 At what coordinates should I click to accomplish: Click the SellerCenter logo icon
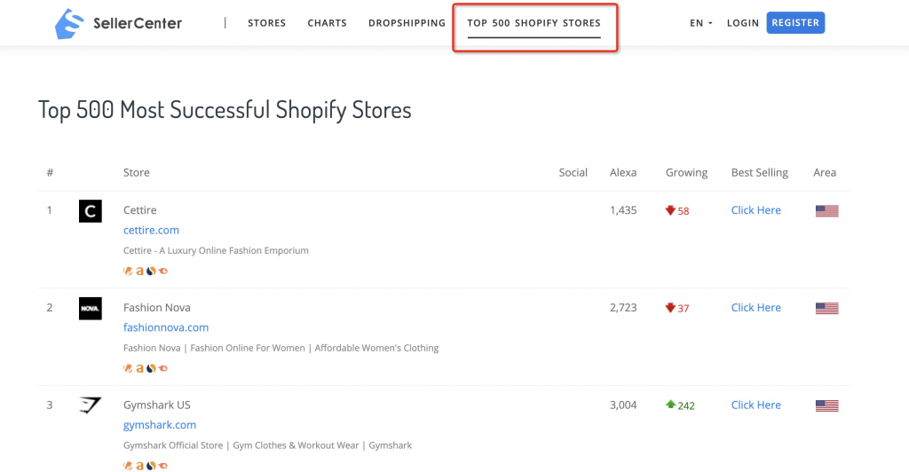pos(69,24)
